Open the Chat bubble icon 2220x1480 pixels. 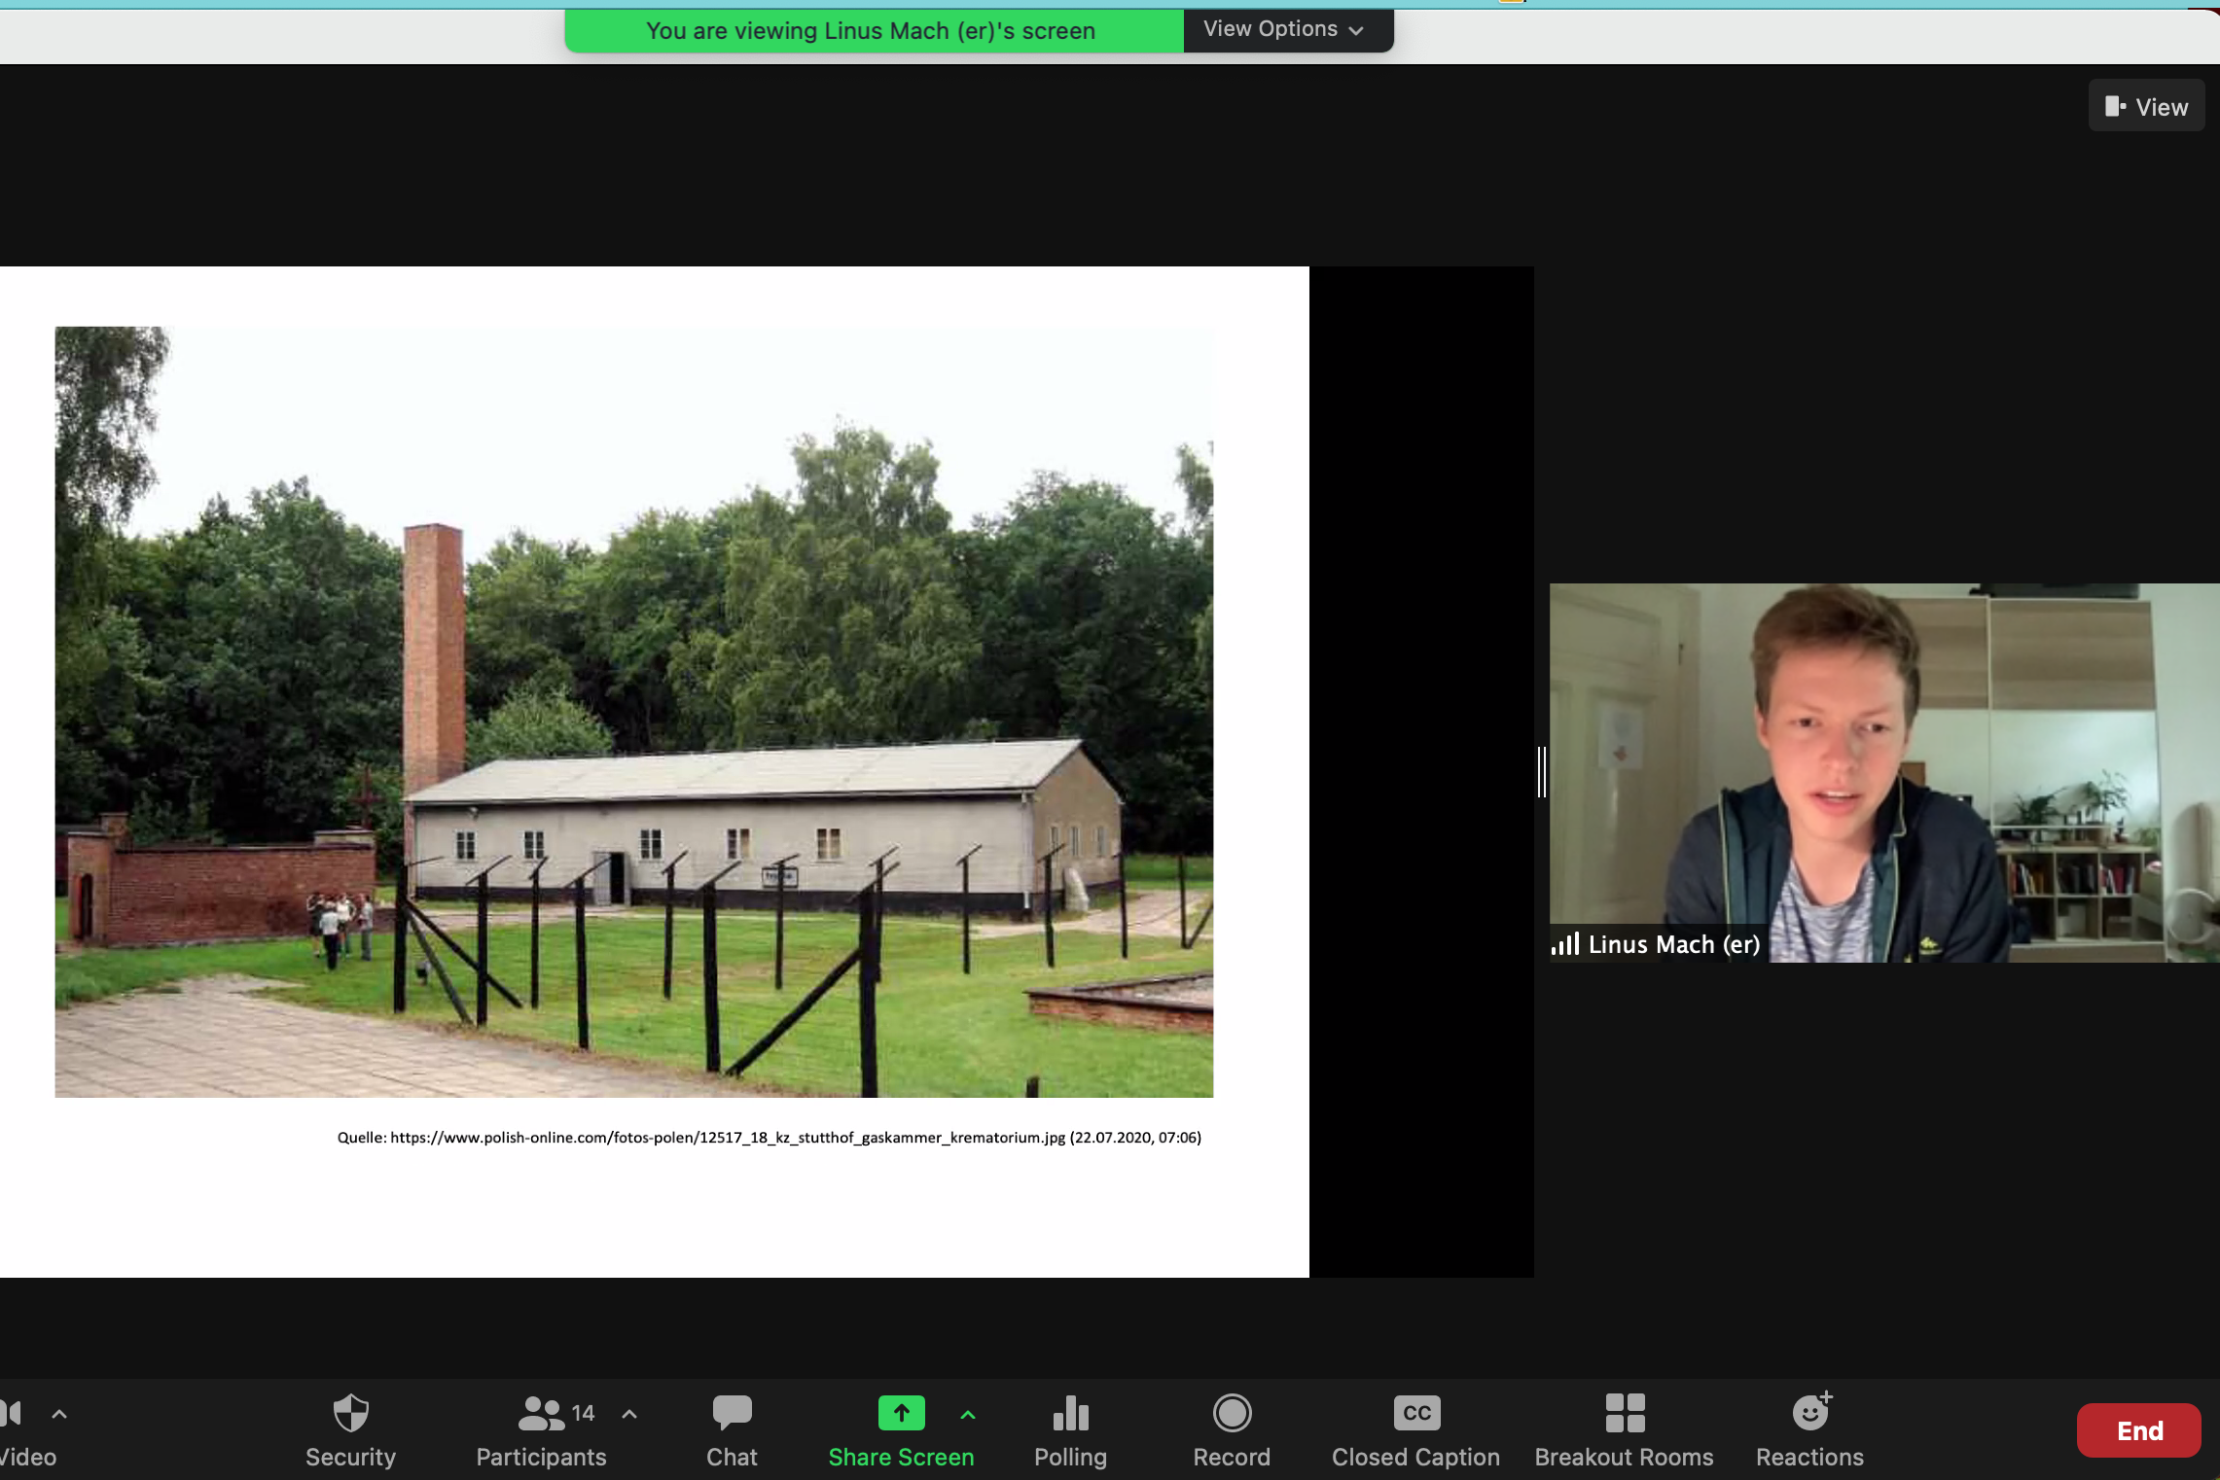coord(732,1413)
